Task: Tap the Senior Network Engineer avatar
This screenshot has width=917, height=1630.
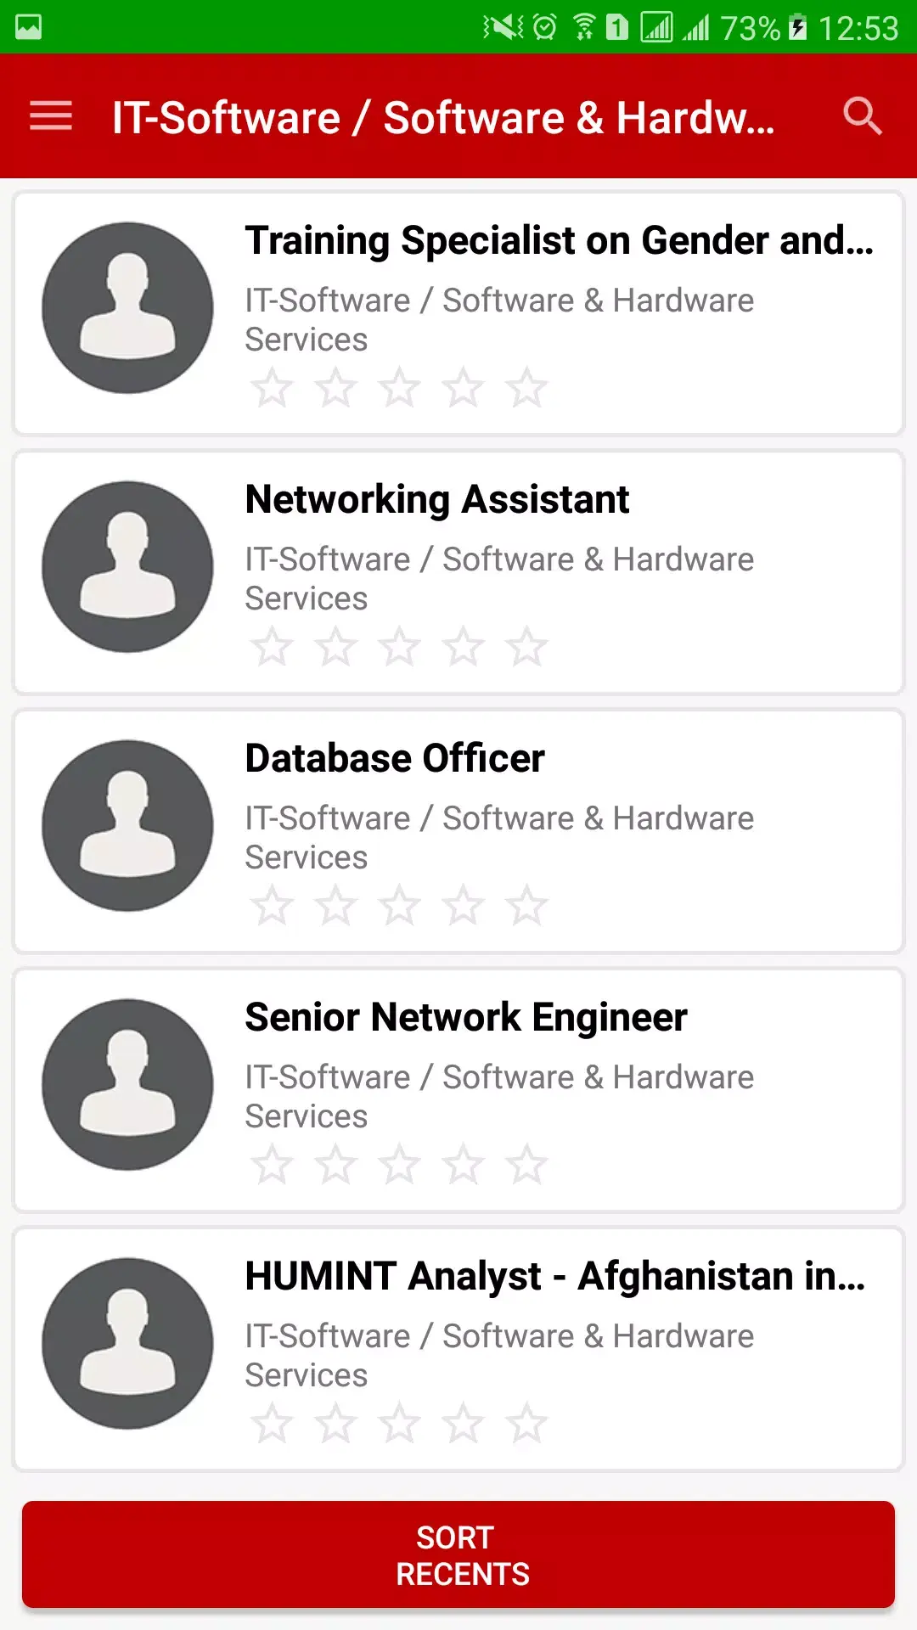Action: coord(127,1084)
